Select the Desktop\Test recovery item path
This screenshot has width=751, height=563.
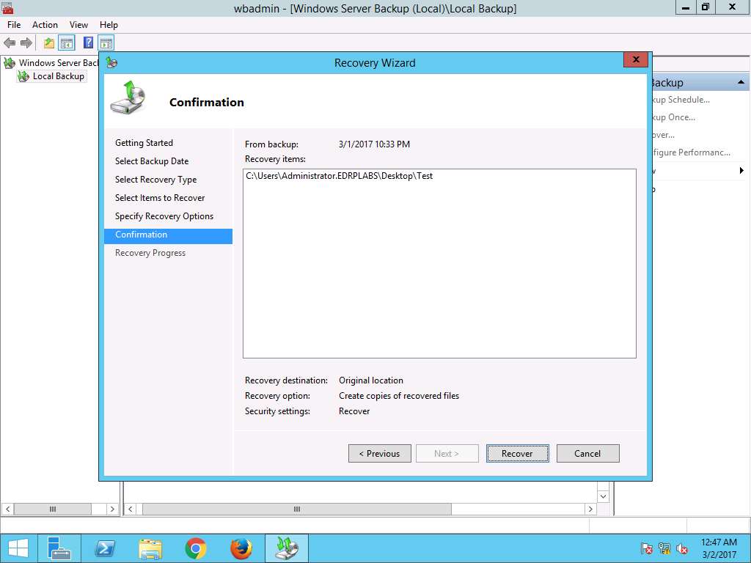point(339,176)
